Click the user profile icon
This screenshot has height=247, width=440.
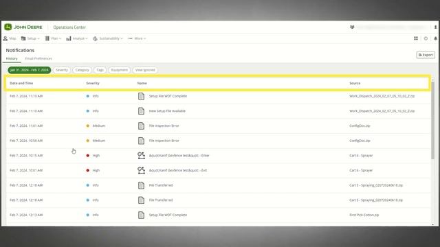pos(435,27)
